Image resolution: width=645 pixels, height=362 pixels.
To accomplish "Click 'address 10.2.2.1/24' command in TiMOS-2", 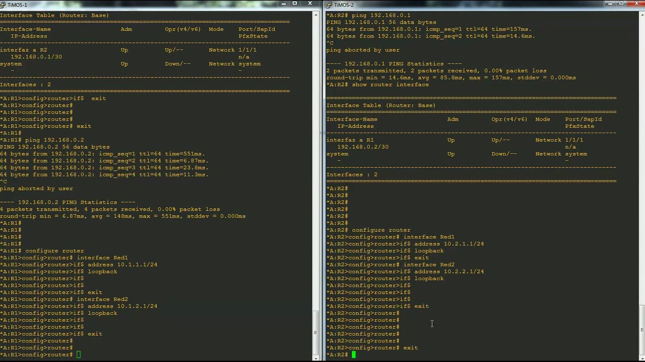I will (x=449, y=271).
